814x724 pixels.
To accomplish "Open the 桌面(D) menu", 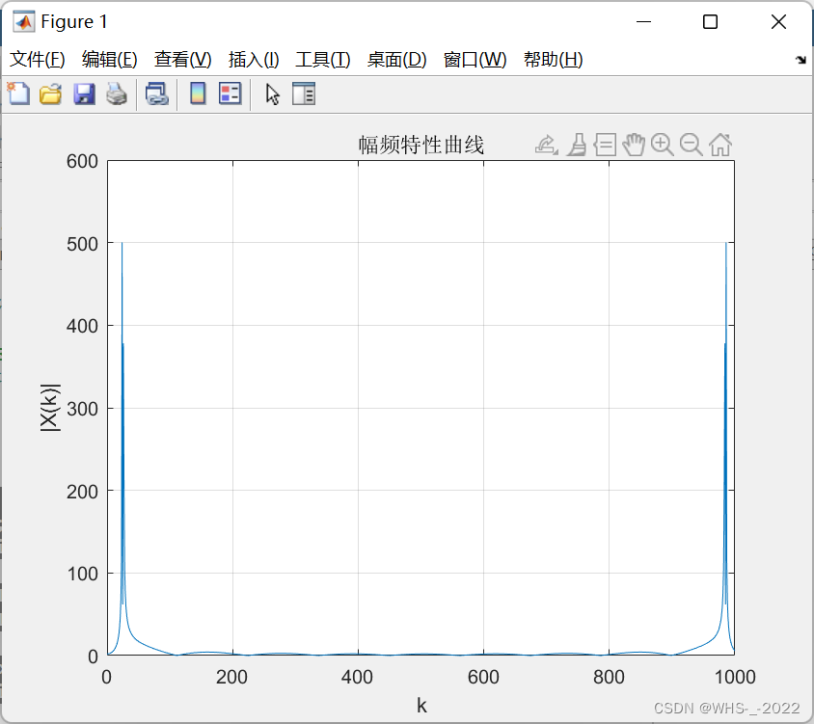I will (397, 60).
